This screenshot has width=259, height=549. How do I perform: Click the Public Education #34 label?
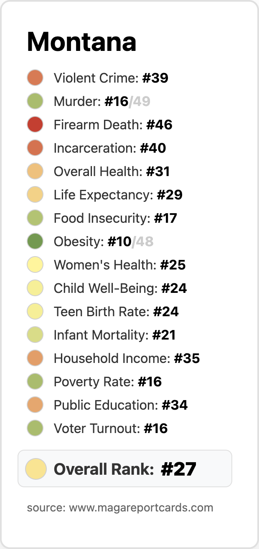pyautogui.click(x=121, y=405)
